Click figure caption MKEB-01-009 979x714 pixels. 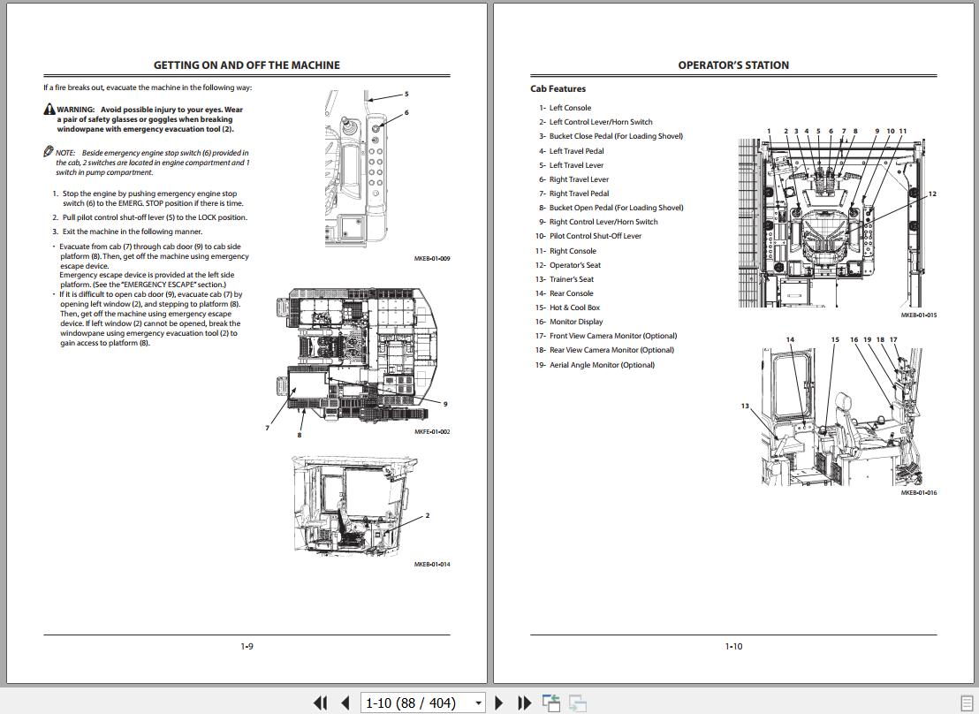coord(432,259)
